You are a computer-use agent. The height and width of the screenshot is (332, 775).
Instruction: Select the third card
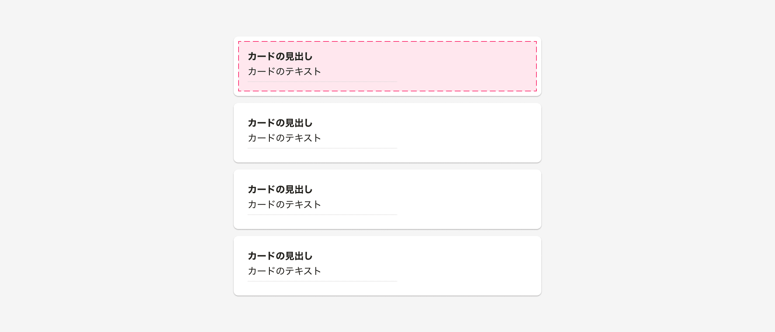[x=387, y=199]
